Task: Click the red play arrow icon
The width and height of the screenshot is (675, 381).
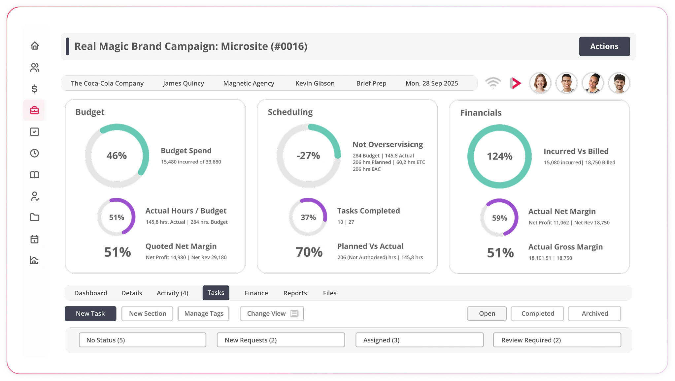Action: click(515, 83)
